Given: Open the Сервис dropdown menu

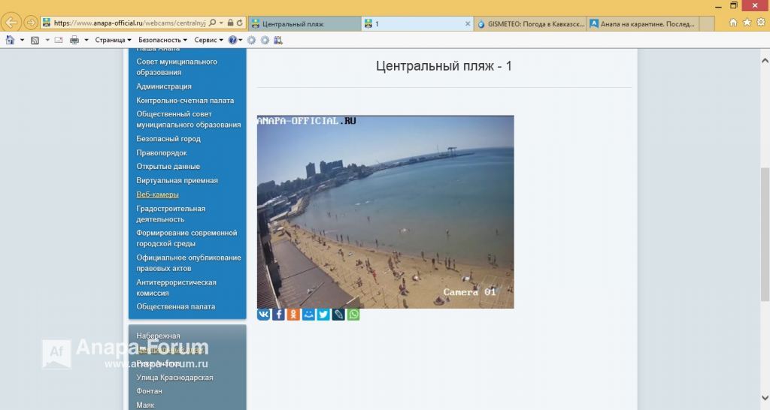Looking at the screenshot, I should pos(209,41).
